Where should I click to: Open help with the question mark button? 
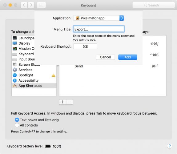pos(170,146)
